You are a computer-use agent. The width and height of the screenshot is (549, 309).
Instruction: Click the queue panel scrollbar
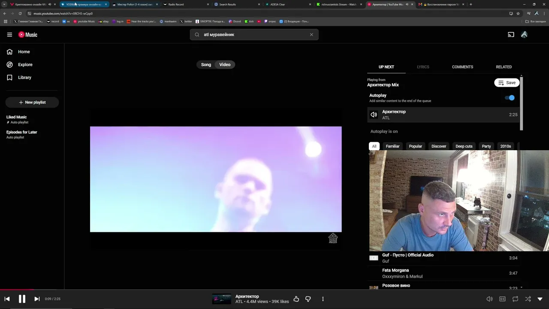pos(522,103)
